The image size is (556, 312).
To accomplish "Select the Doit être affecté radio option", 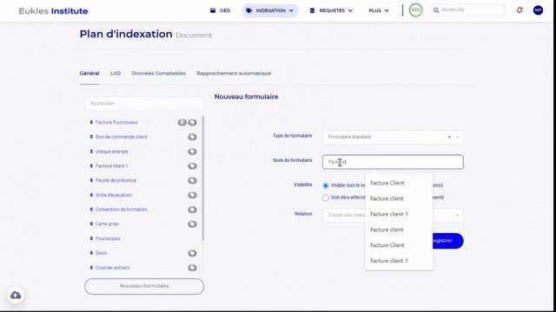I will coord(326,198).
